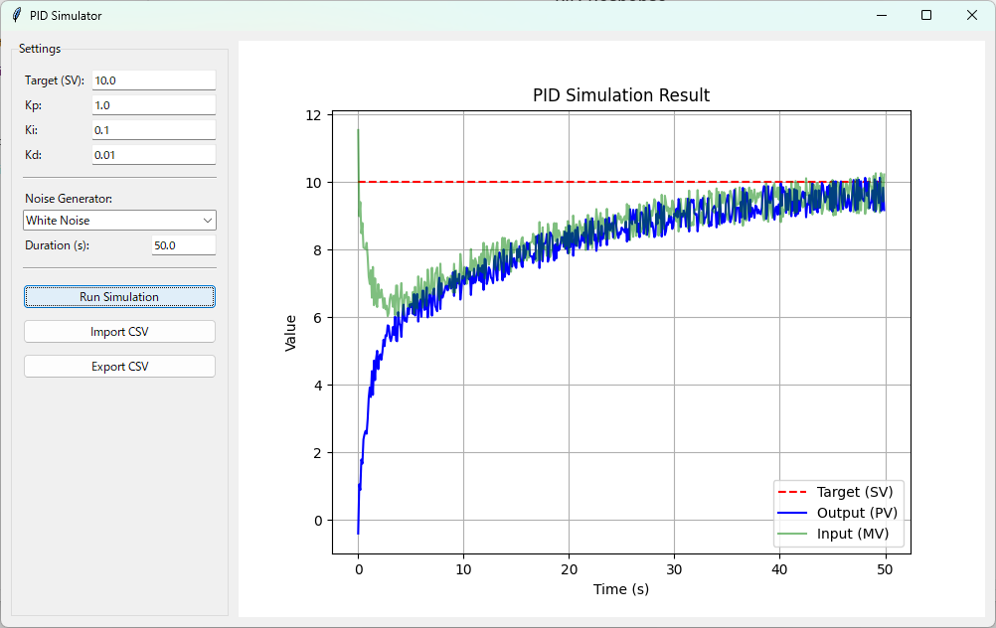Click the PID Simulation Result plot title
The height and width of the screenshot is (628, 996).
click(621, 95)
